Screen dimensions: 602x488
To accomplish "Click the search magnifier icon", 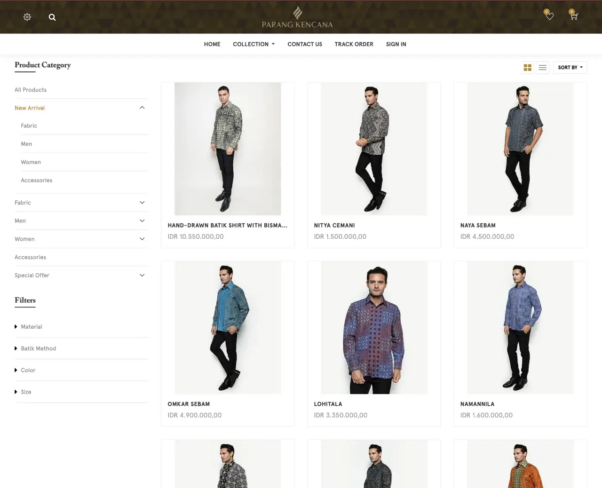I will (x=52, y=17).
